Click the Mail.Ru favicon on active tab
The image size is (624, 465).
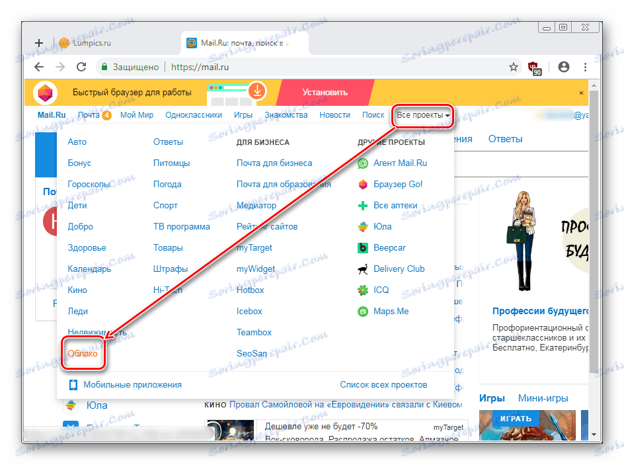[192, 43]
